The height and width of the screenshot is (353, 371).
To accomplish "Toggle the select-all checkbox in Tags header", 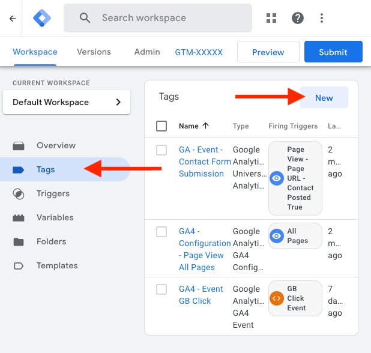I will [x=161, y=126].
